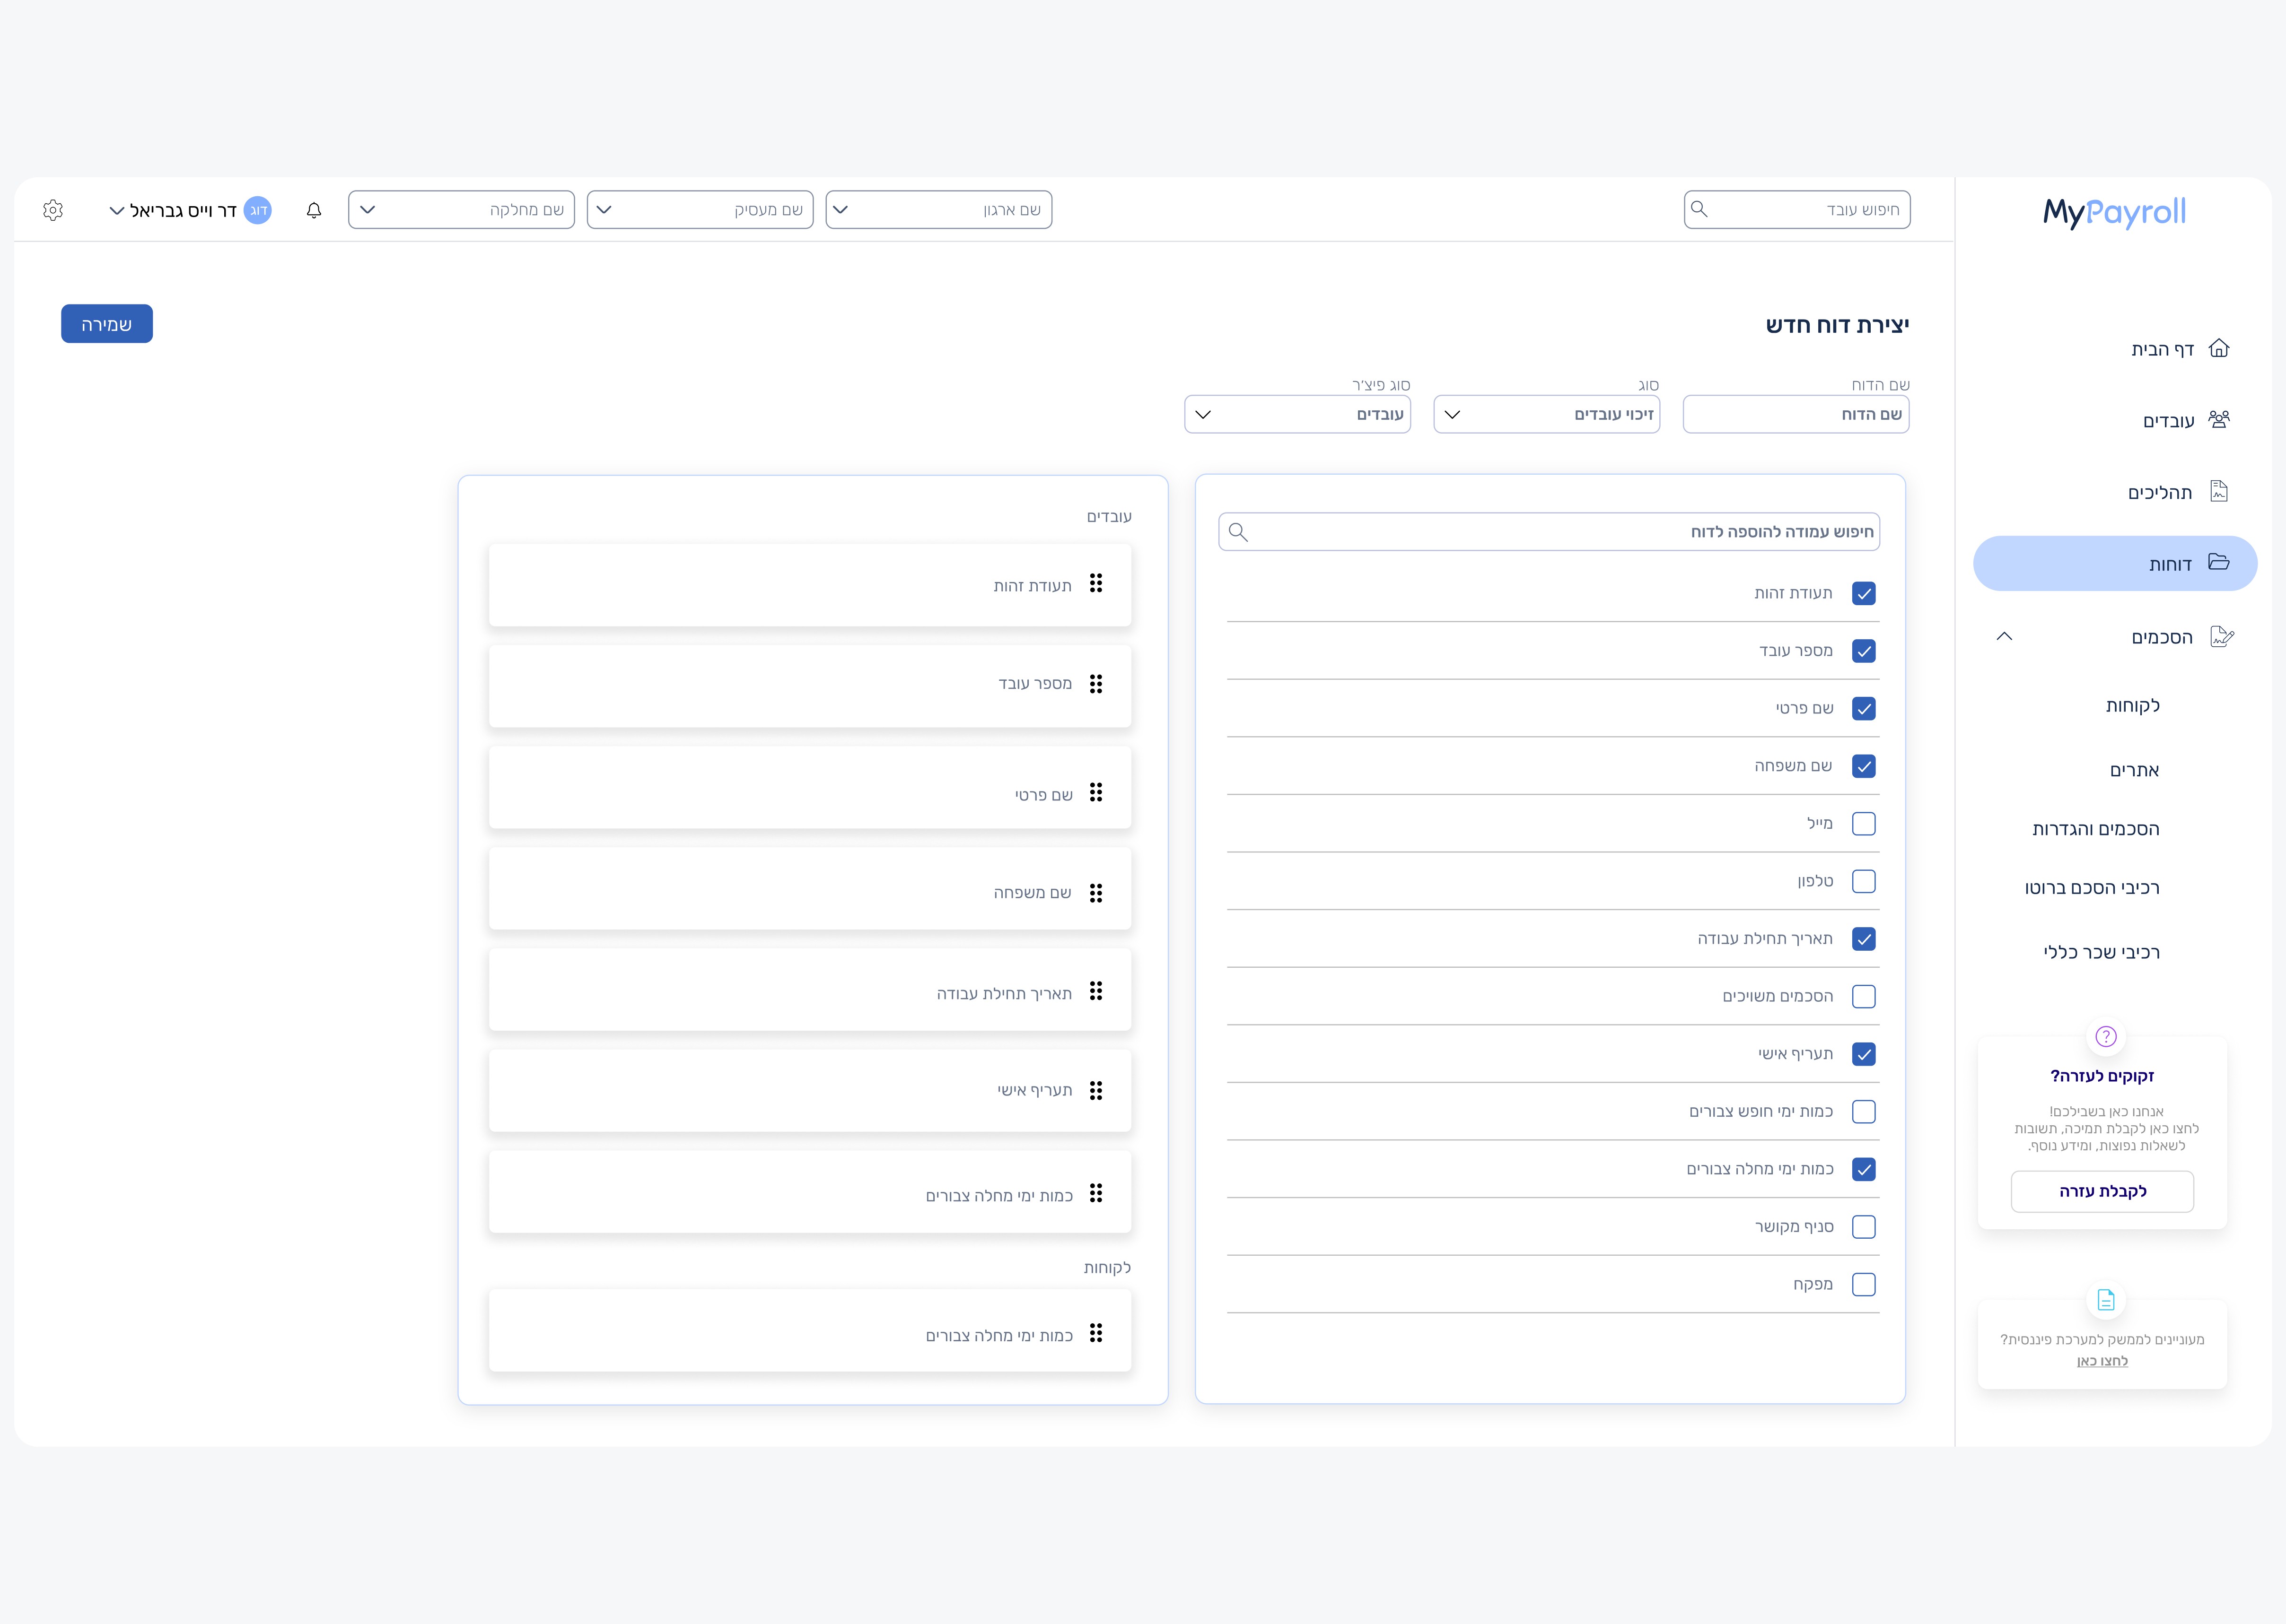Image resolution: width=2286 pixels, height=1624 pixels.
Task: Click the folder icon next to דוחות
Action: pyautogui.click(x=2219, y=563)
